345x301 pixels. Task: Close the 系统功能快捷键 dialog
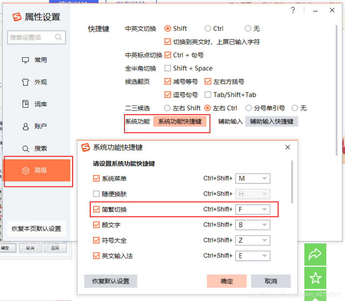(287, 147)
